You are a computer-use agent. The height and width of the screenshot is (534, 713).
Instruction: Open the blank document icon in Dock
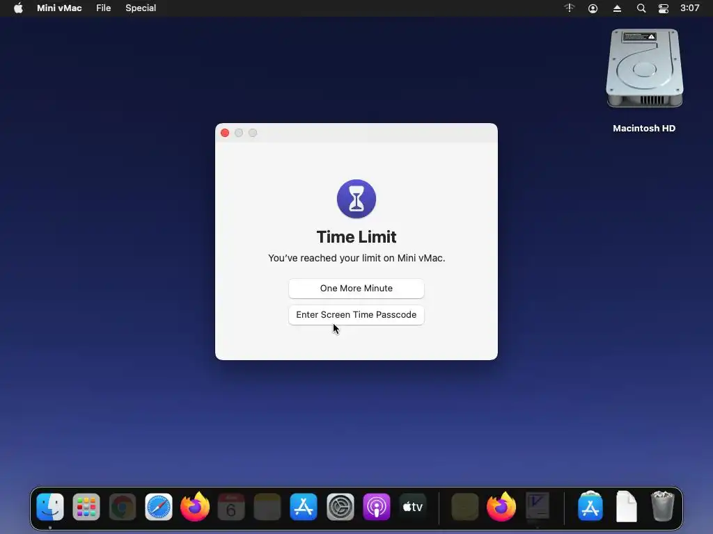click(x=626, y=506)
